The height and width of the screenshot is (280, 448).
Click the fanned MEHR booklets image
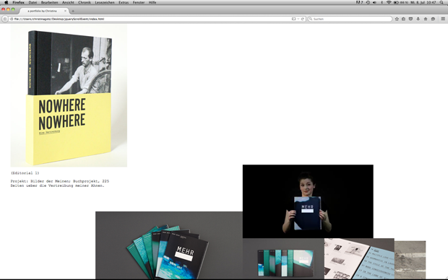[169, 245]
